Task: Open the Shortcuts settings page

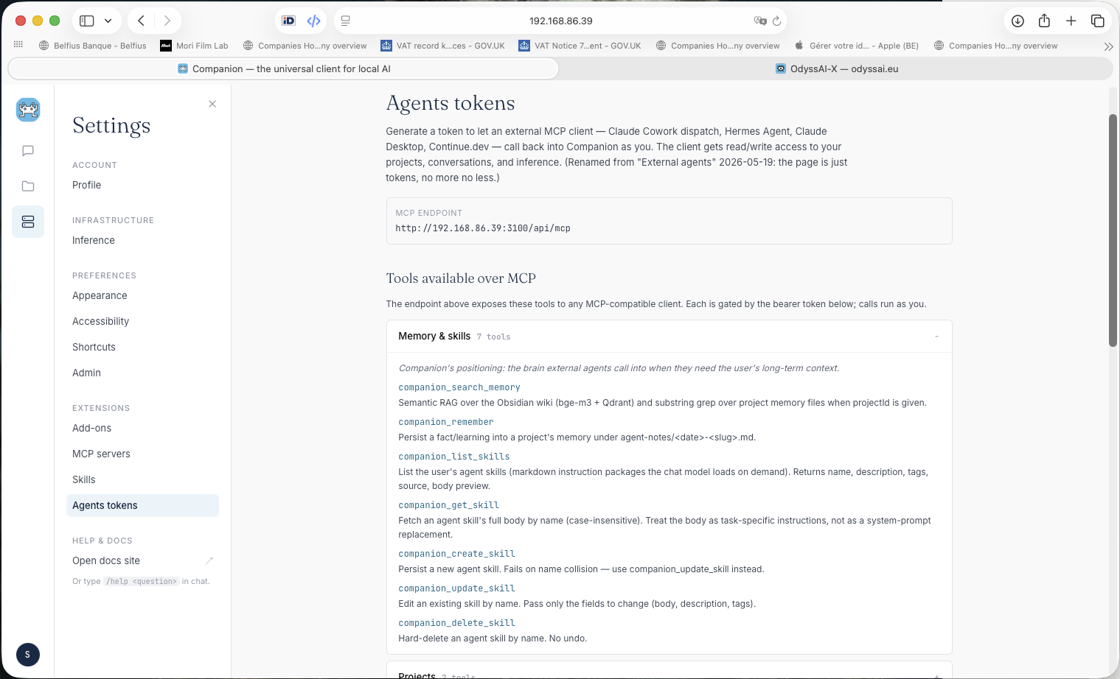Action: point(142,347)
